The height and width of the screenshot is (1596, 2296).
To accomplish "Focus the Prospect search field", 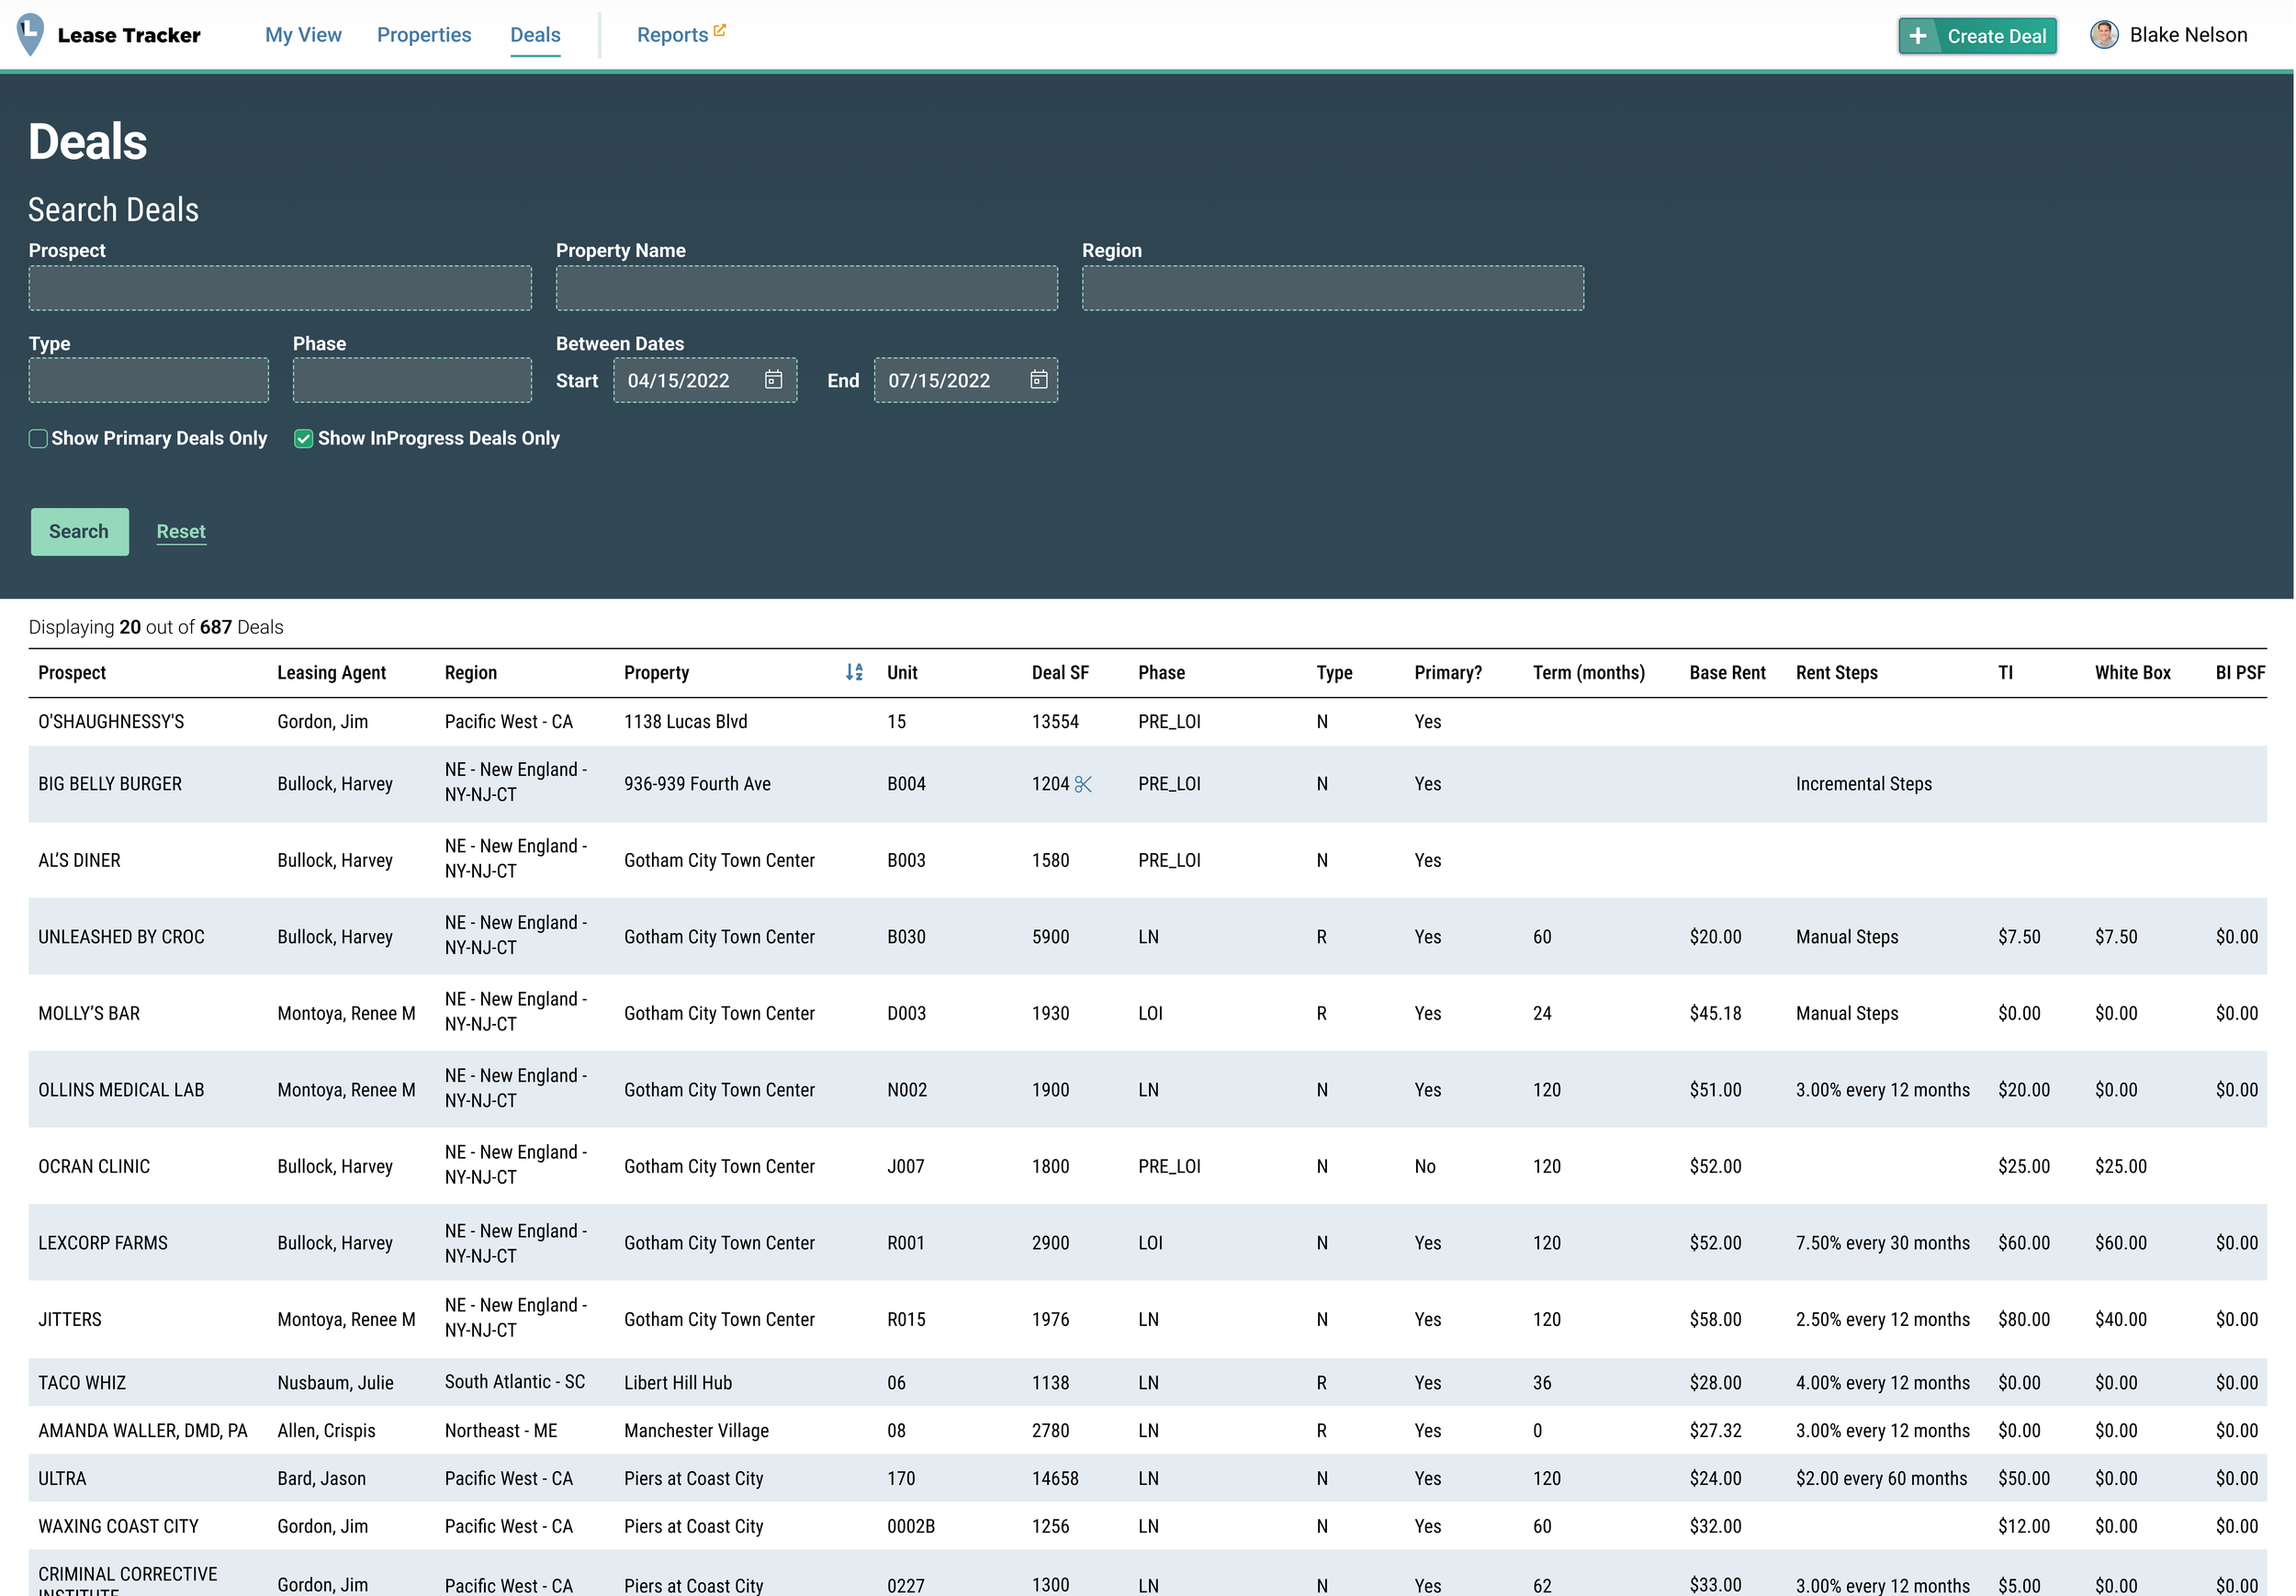I will pos(280,288).
